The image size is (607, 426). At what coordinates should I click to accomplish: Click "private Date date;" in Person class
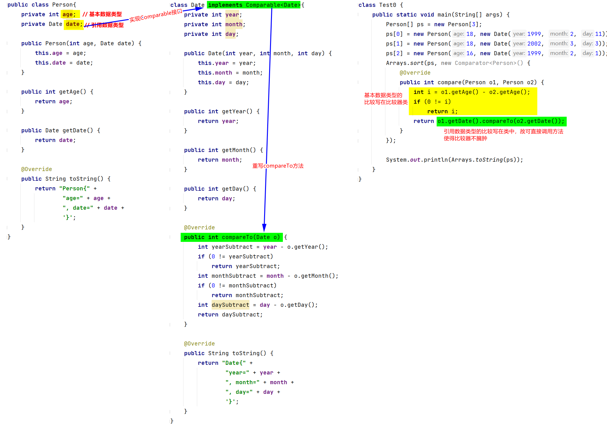point(52,24)
